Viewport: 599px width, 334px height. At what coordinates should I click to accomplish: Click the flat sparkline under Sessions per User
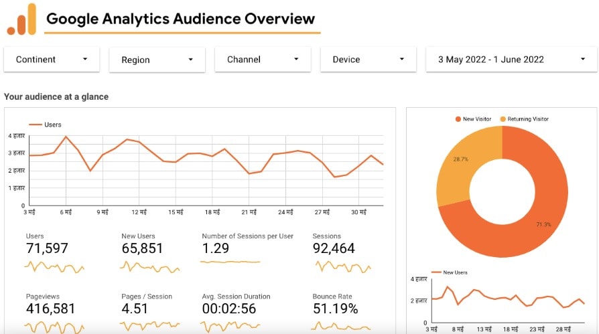tap(230, 262)
